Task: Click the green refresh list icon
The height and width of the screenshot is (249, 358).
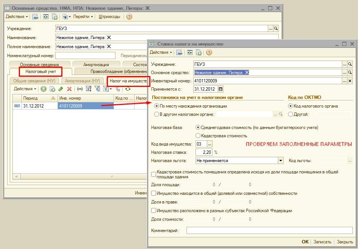Action: (128, 89)
